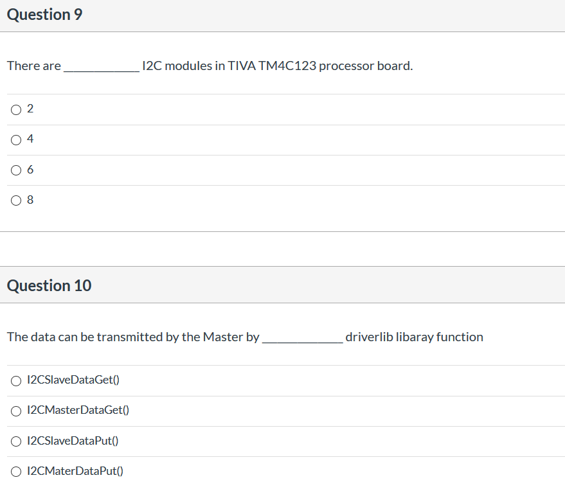Click the I2CMaterDataPut() option label

tap(75, 470)
